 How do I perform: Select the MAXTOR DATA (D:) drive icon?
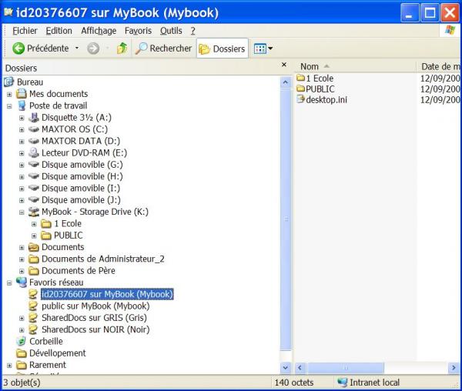click(x=34, y=141)
